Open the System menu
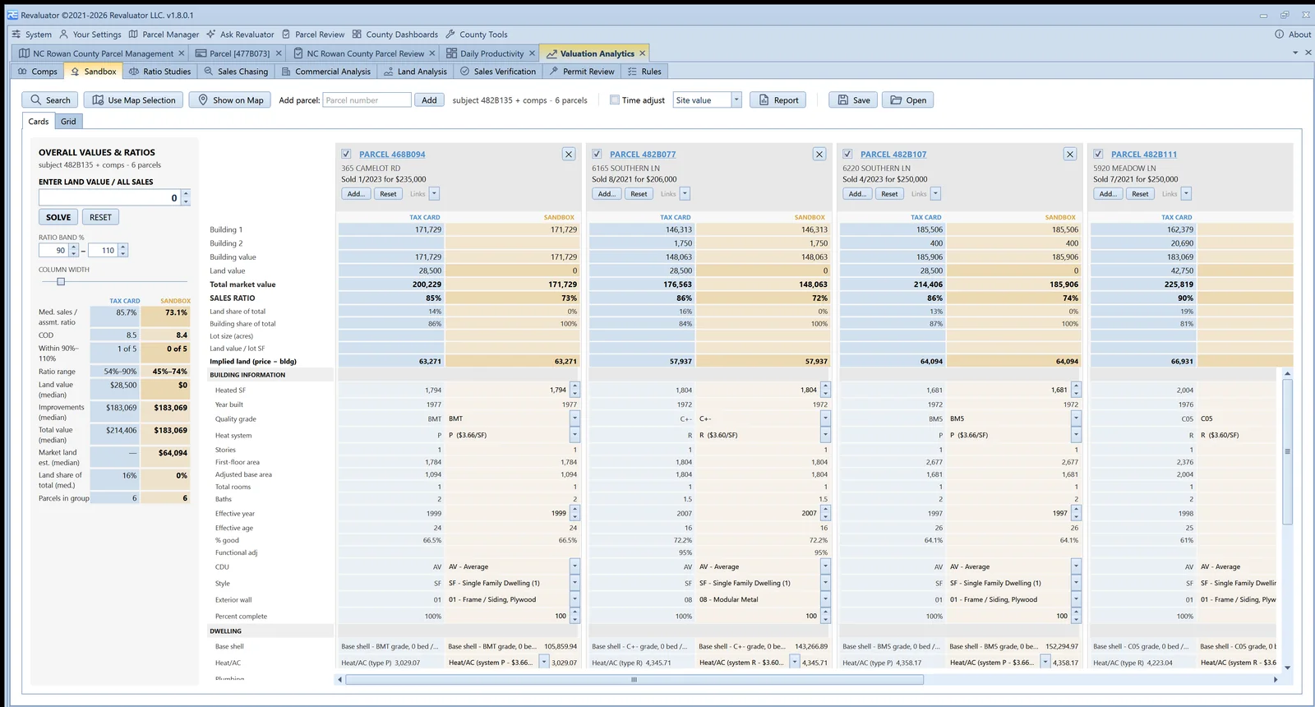This screenshot has width=1315, height=707. coord(31,35)
